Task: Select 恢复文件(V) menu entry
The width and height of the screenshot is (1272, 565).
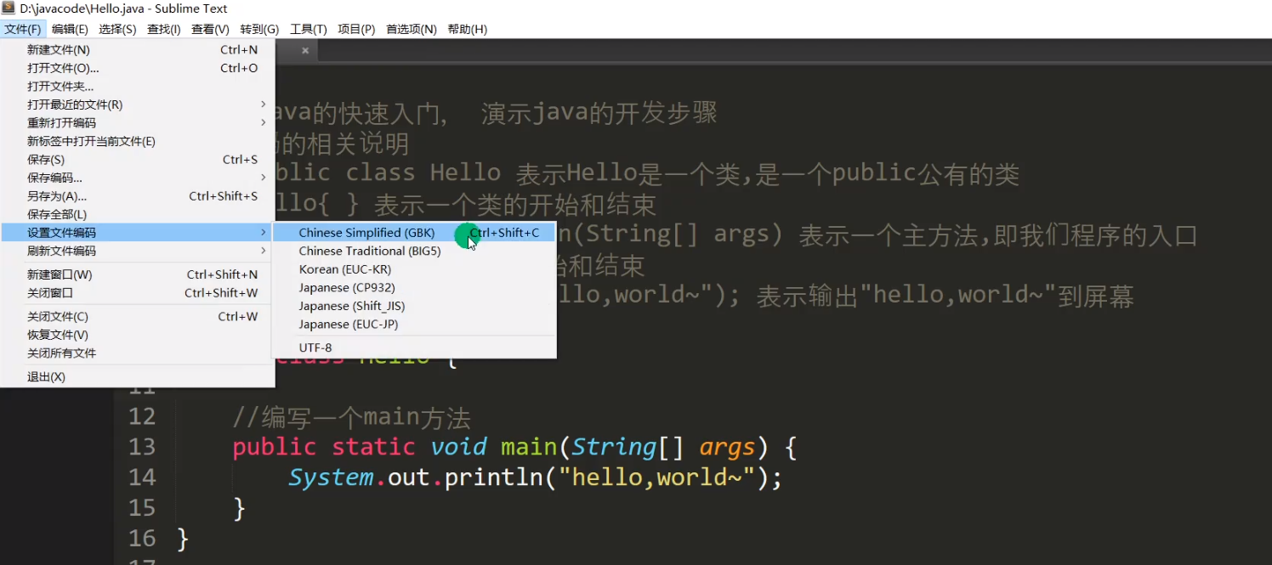Action: pos(138,335)
